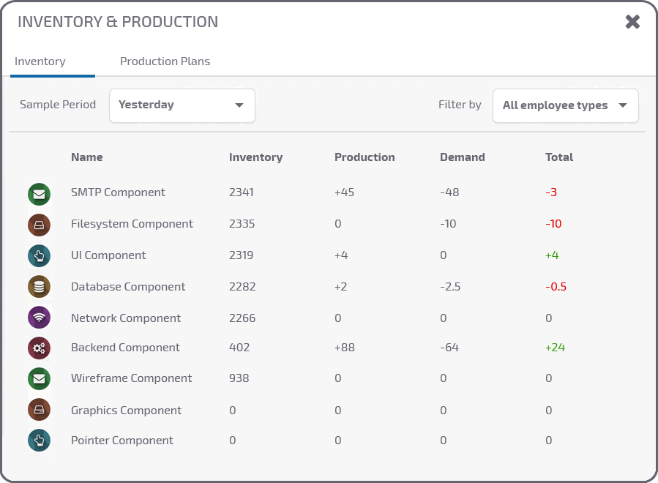Viewport: 658px width, 483px height.
Task: Open the Sample Period dropdown
Action: [x=182, y=105]
